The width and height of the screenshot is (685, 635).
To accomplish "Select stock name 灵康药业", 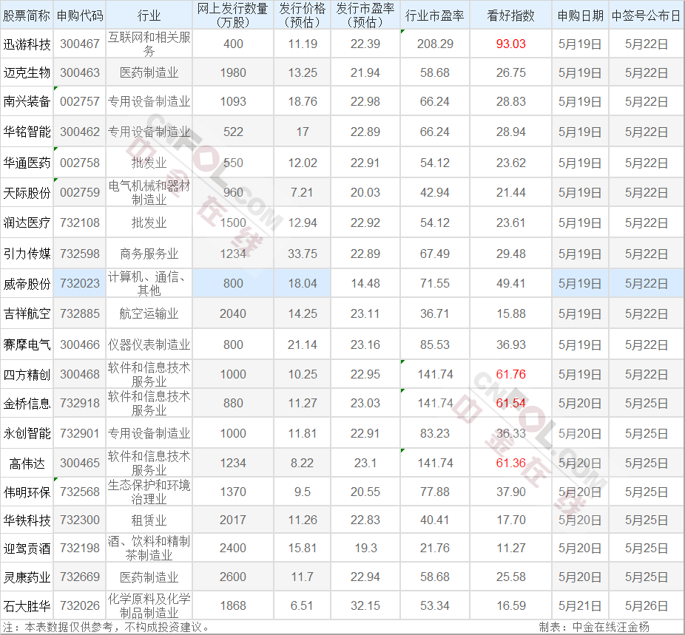I will [27, 577].
